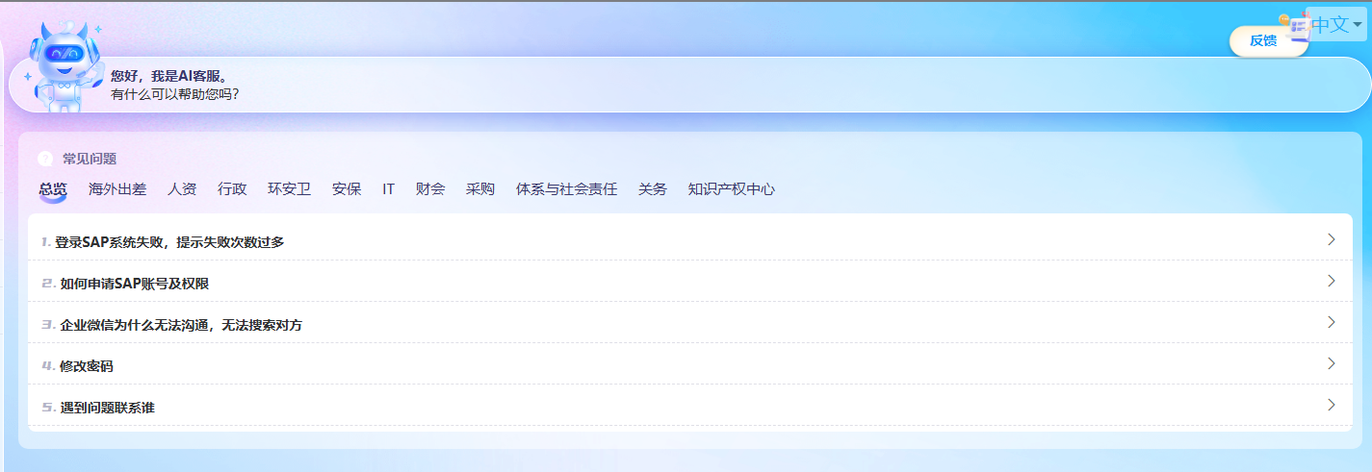Viewport: 1372px width, 472px height.
Task: Open the 财会 tab
Action: pyautogui.click(x=430, y=189)
